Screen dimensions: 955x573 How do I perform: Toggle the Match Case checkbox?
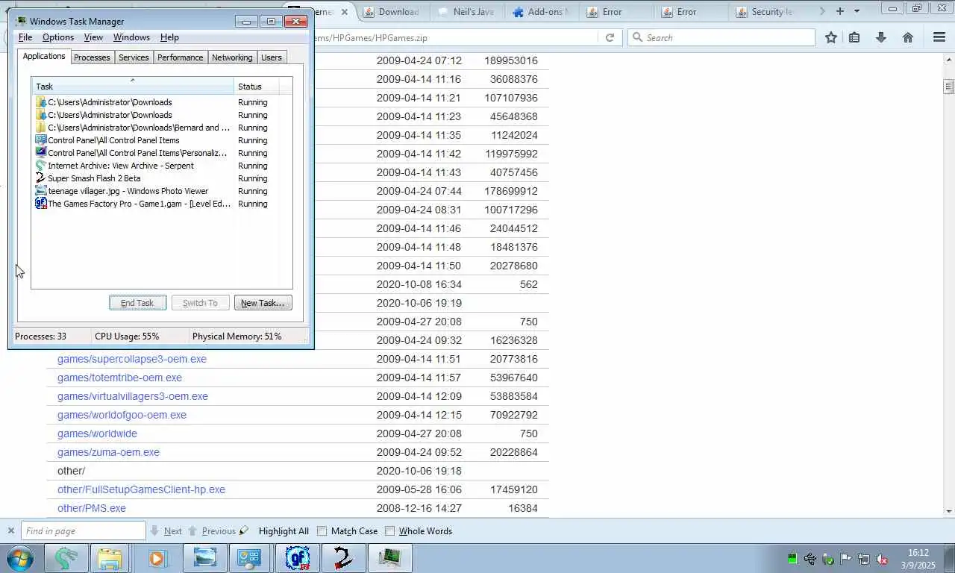(322, 531)
